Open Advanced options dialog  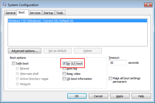25,51
